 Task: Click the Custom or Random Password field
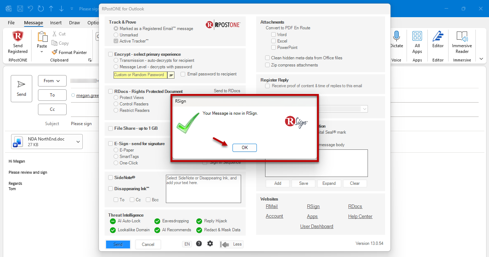pos(140,75)
